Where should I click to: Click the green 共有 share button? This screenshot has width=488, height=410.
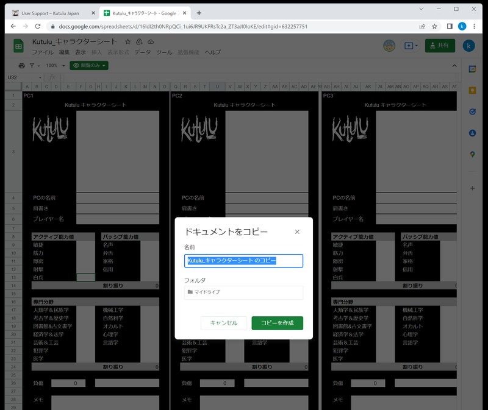point(440,46)
